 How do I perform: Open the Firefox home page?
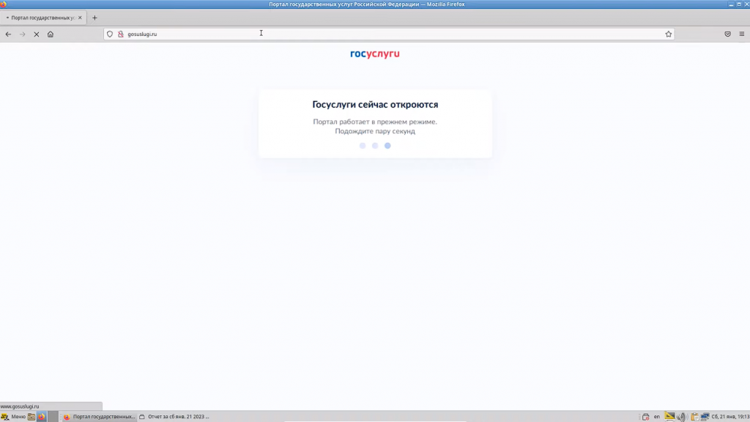51,34
